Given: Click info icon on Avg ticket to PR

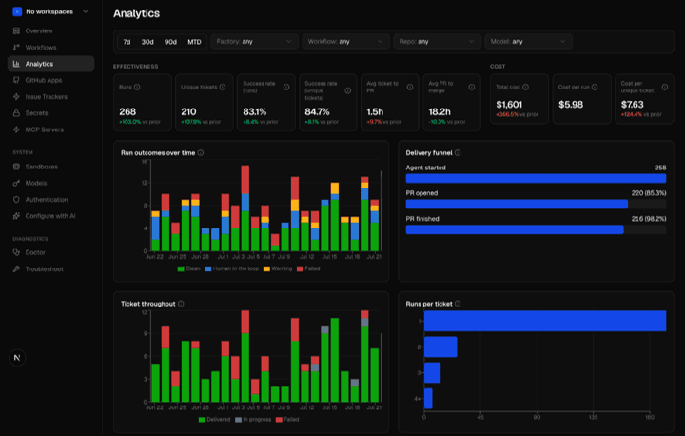Looking at the screenshot, I should coord(410,87).
